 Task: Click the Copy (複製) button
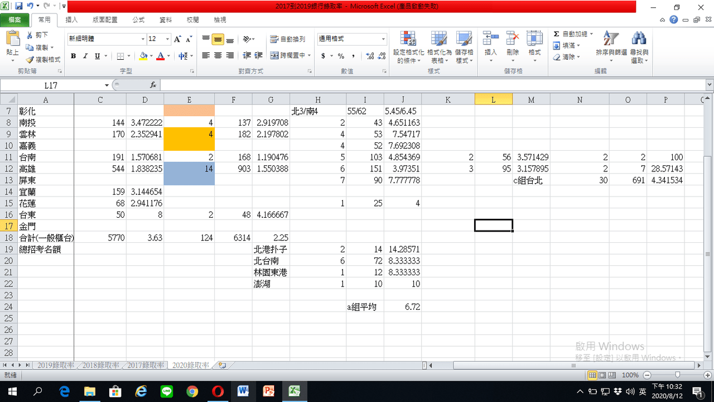coord(37,47)
